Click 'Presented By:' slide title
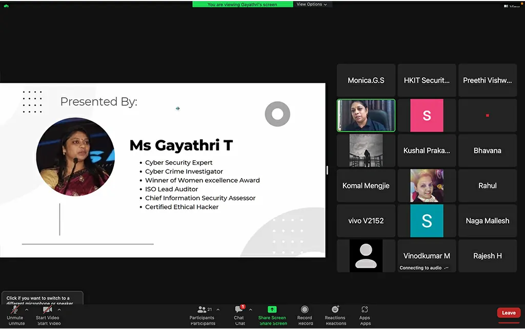Viewport: 525px width, 329px height. tap(99, 101)
